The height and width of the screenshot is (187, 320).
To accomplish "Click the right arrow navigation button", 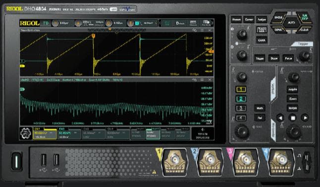I will pos(305,118).
